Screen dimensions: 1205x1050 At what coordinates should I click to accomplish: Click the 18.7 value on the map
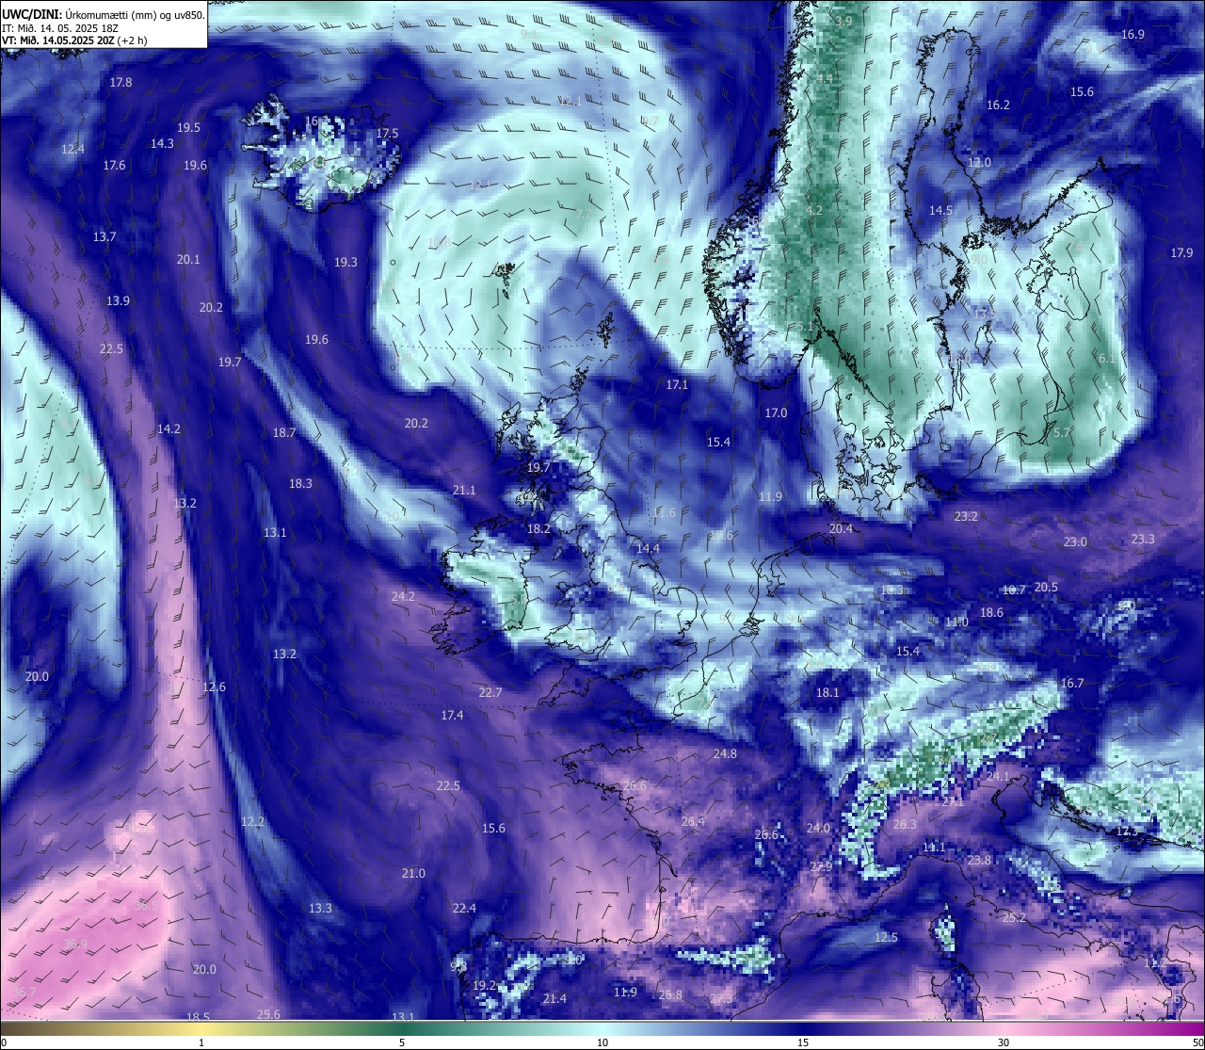click(x=284, y=433)
